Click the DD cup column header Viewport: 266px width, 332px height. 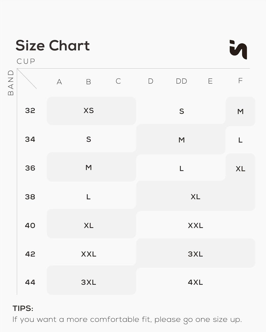pos(182,81)
